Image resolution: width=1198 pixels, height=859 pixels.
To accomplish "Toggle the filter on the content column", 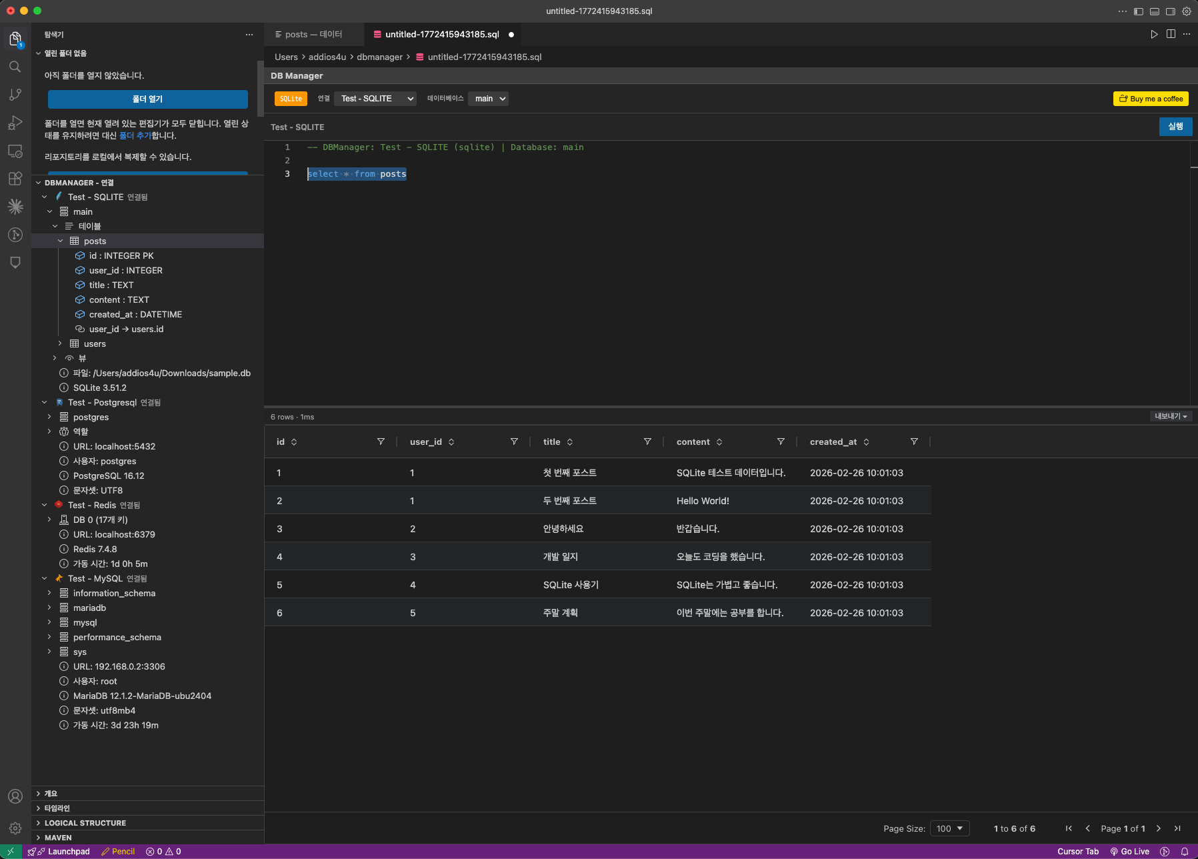I will [x=781, y=442].
